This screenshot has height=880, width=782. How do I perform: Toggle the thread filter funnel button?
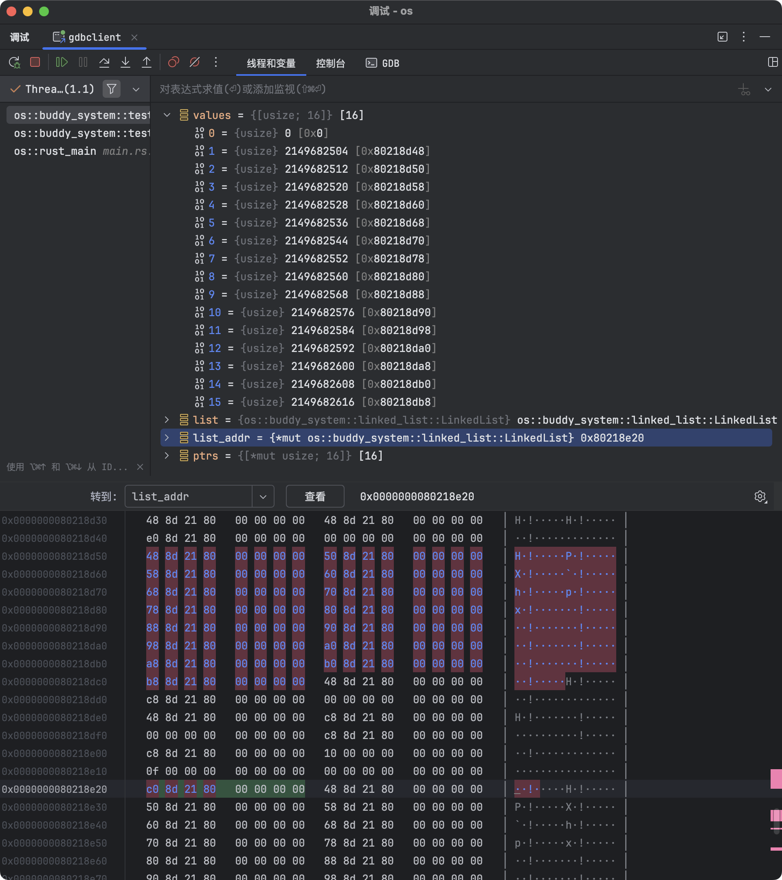click(x=112, y=89)
